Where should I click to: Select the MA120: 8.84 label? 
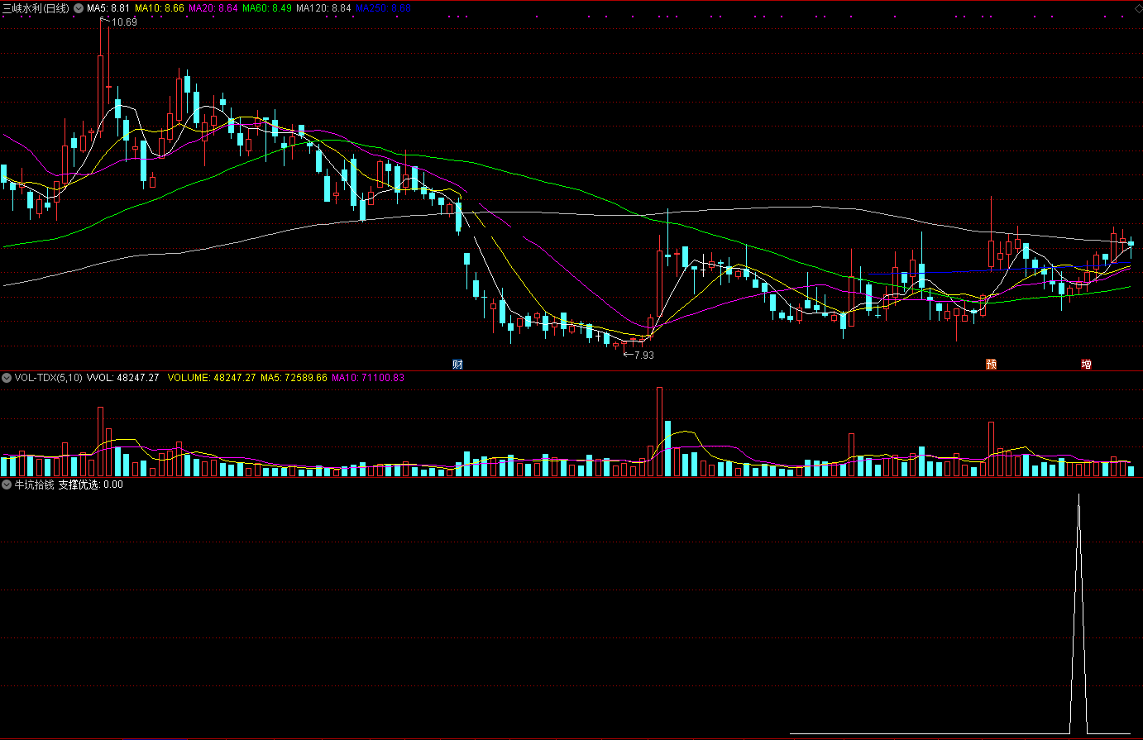pos(323,7)
